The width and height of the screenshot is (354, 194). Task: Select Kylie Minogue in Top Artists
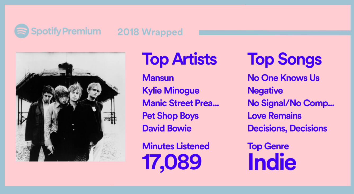click(171, 91)
